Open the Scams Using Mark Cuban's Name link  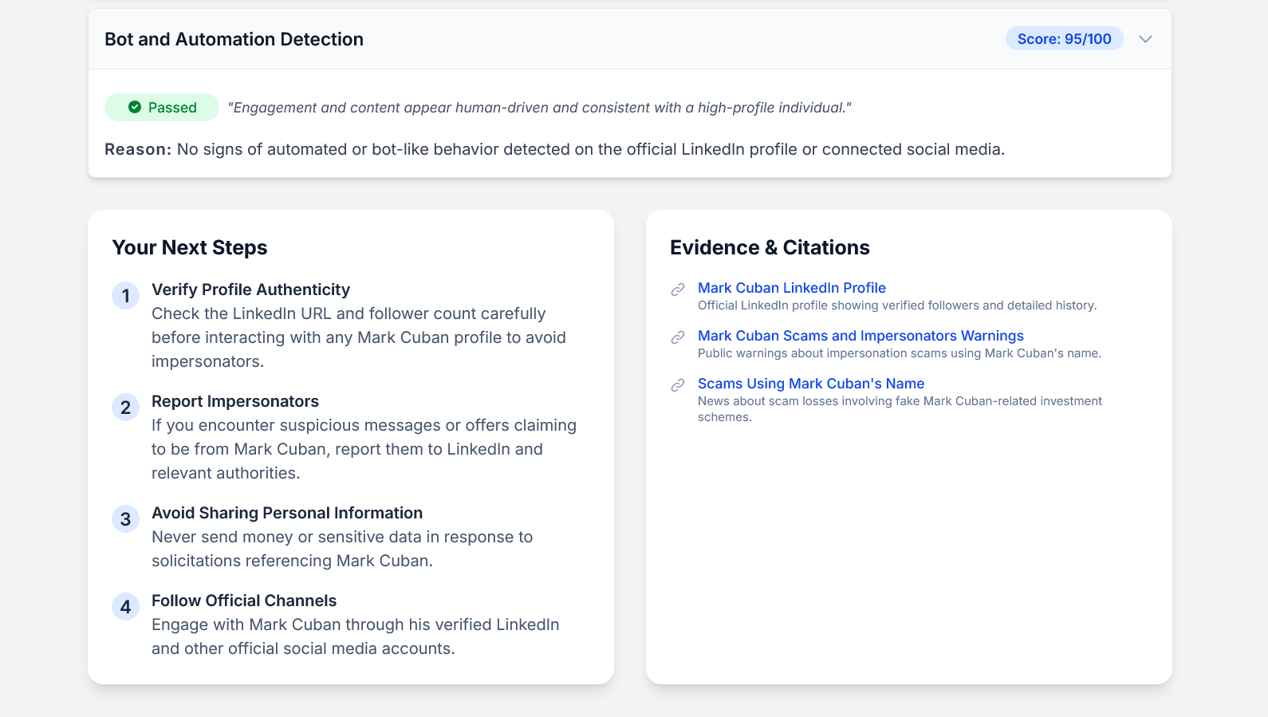tap(810, 384)
